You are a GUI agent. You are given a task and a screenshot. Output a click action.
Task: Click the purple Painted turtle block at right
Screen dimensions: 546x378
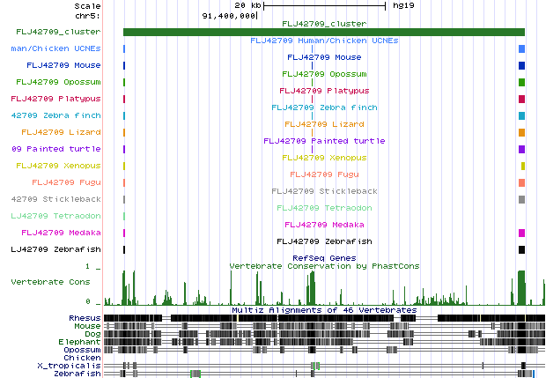tap(521, 149)
